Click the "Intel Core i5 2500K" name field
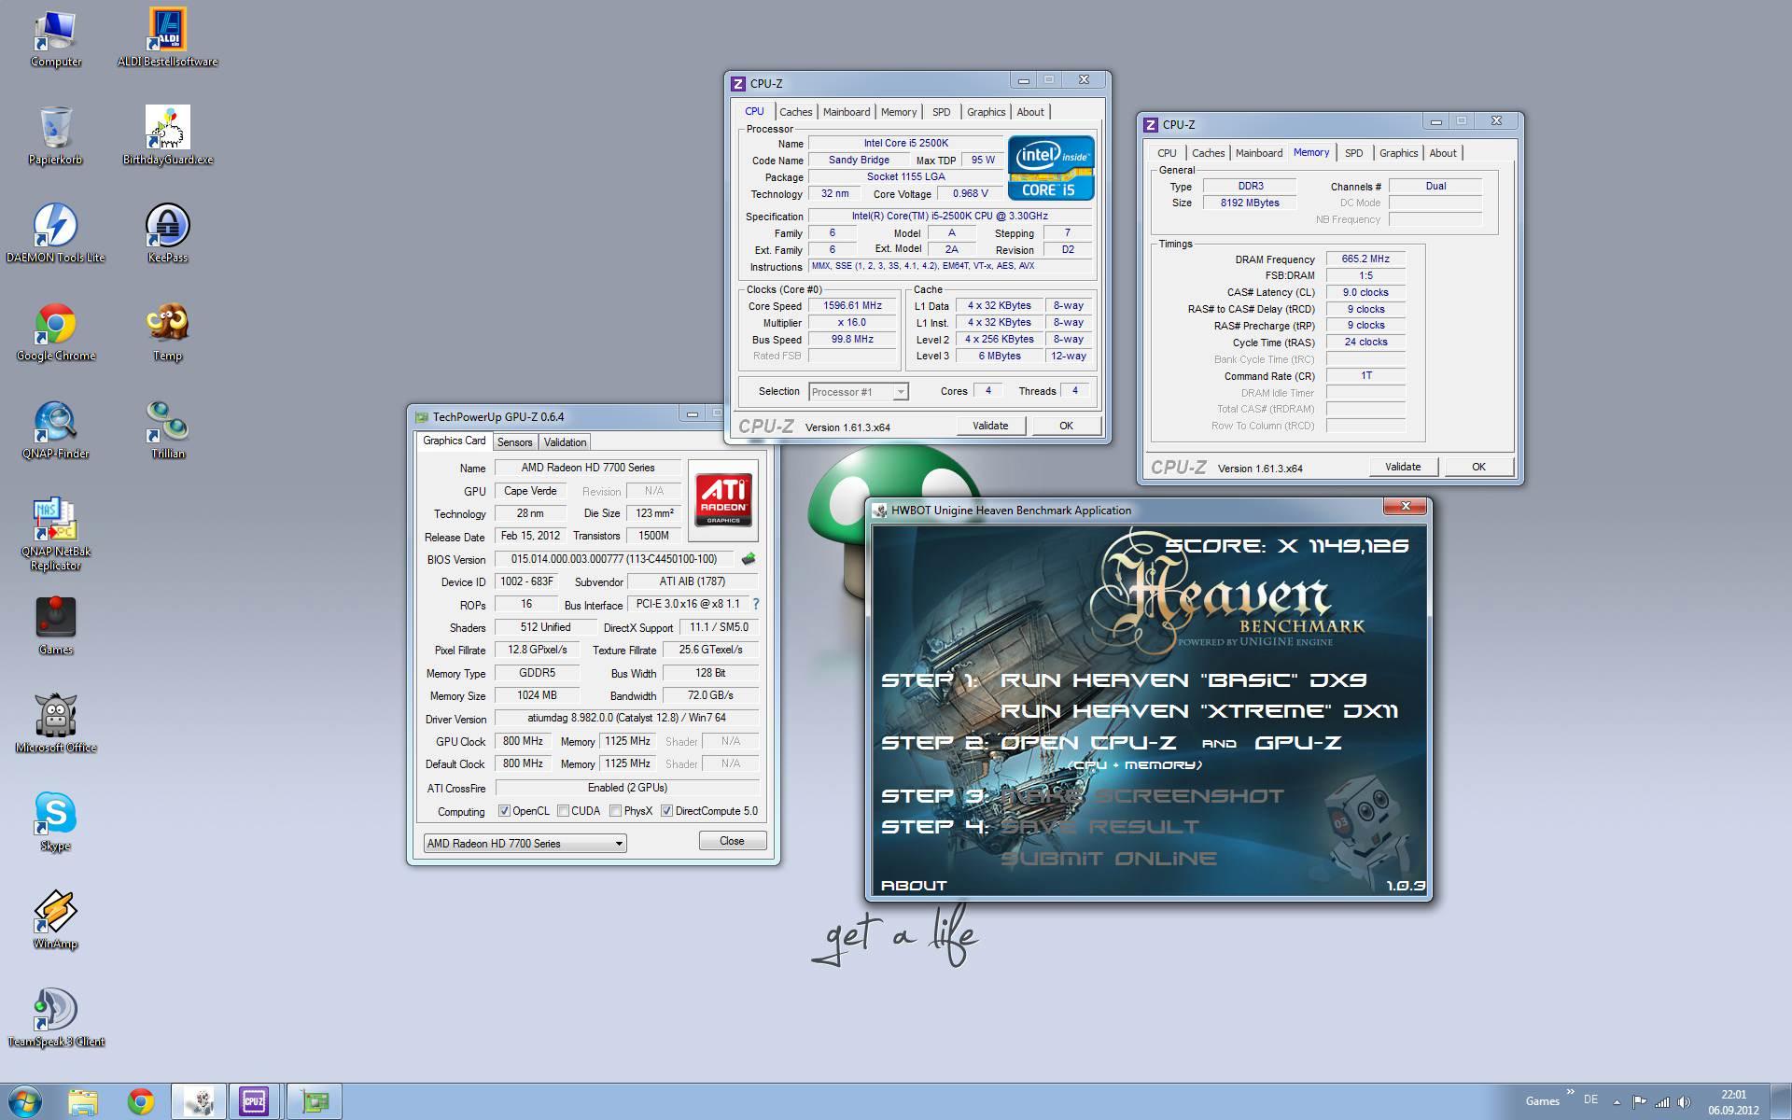1792x1120 pixels. coord(905,143)
